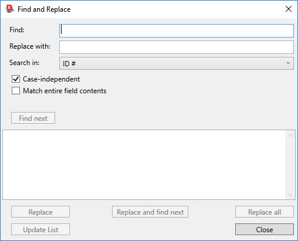Click the down arrow of the results scrollbar

coord(290,194)
